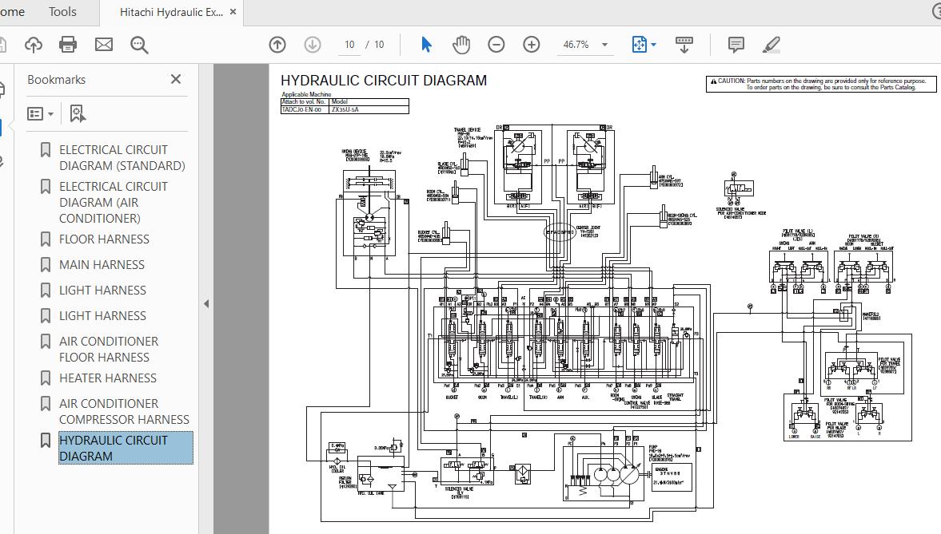Zoom in with the plus icon
This screenshot has height=534, width=941.
click(532, 45)
